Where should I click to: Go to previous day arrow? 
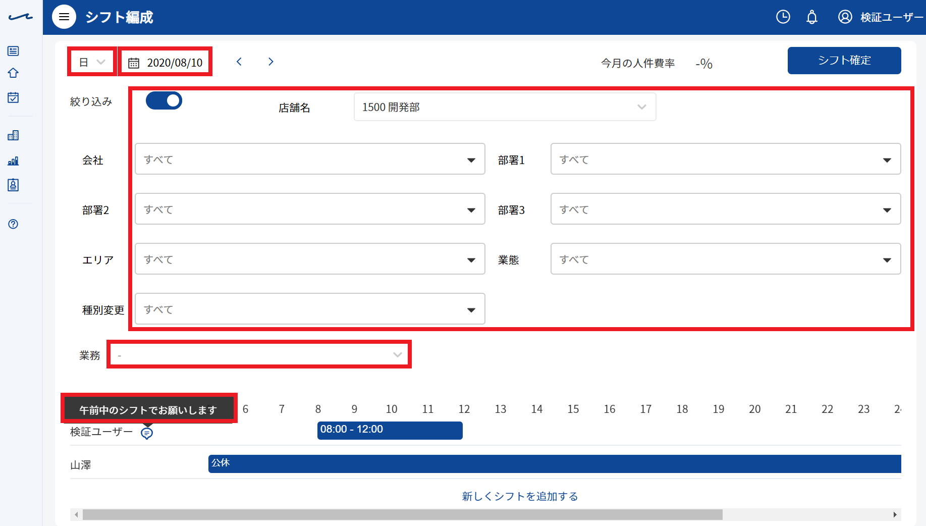pos(239,62)
